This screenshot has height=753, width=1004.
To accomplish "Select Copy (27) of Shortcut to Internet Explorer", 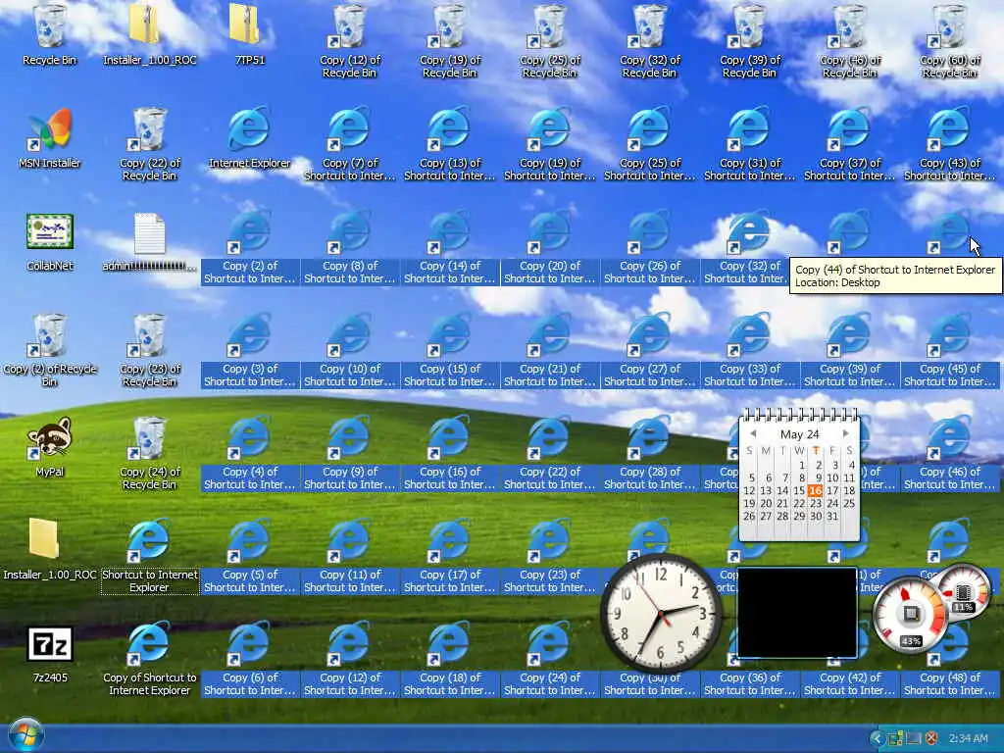I will 649,350.
